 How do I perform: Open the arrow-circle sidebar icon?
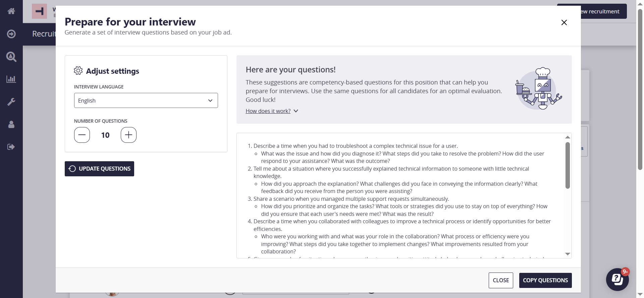point(11,34)
